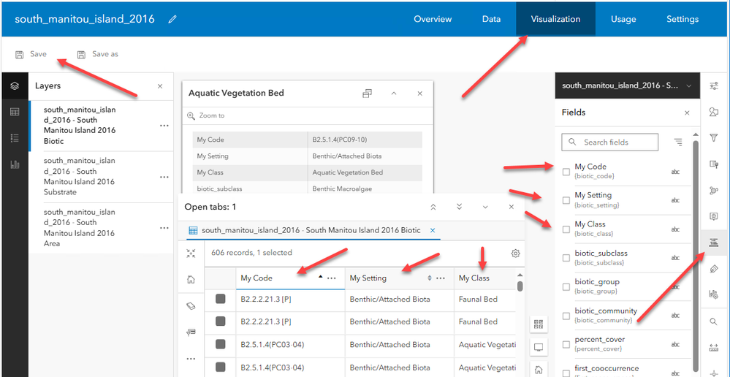
Task: Click the table's vertical scrollbar
Action: tap(520, 286)
